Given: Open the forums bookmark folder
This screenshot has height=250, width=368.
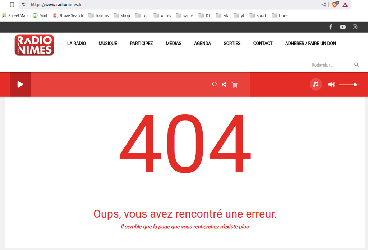Looking at the screenshot, I should pos(98,15).
